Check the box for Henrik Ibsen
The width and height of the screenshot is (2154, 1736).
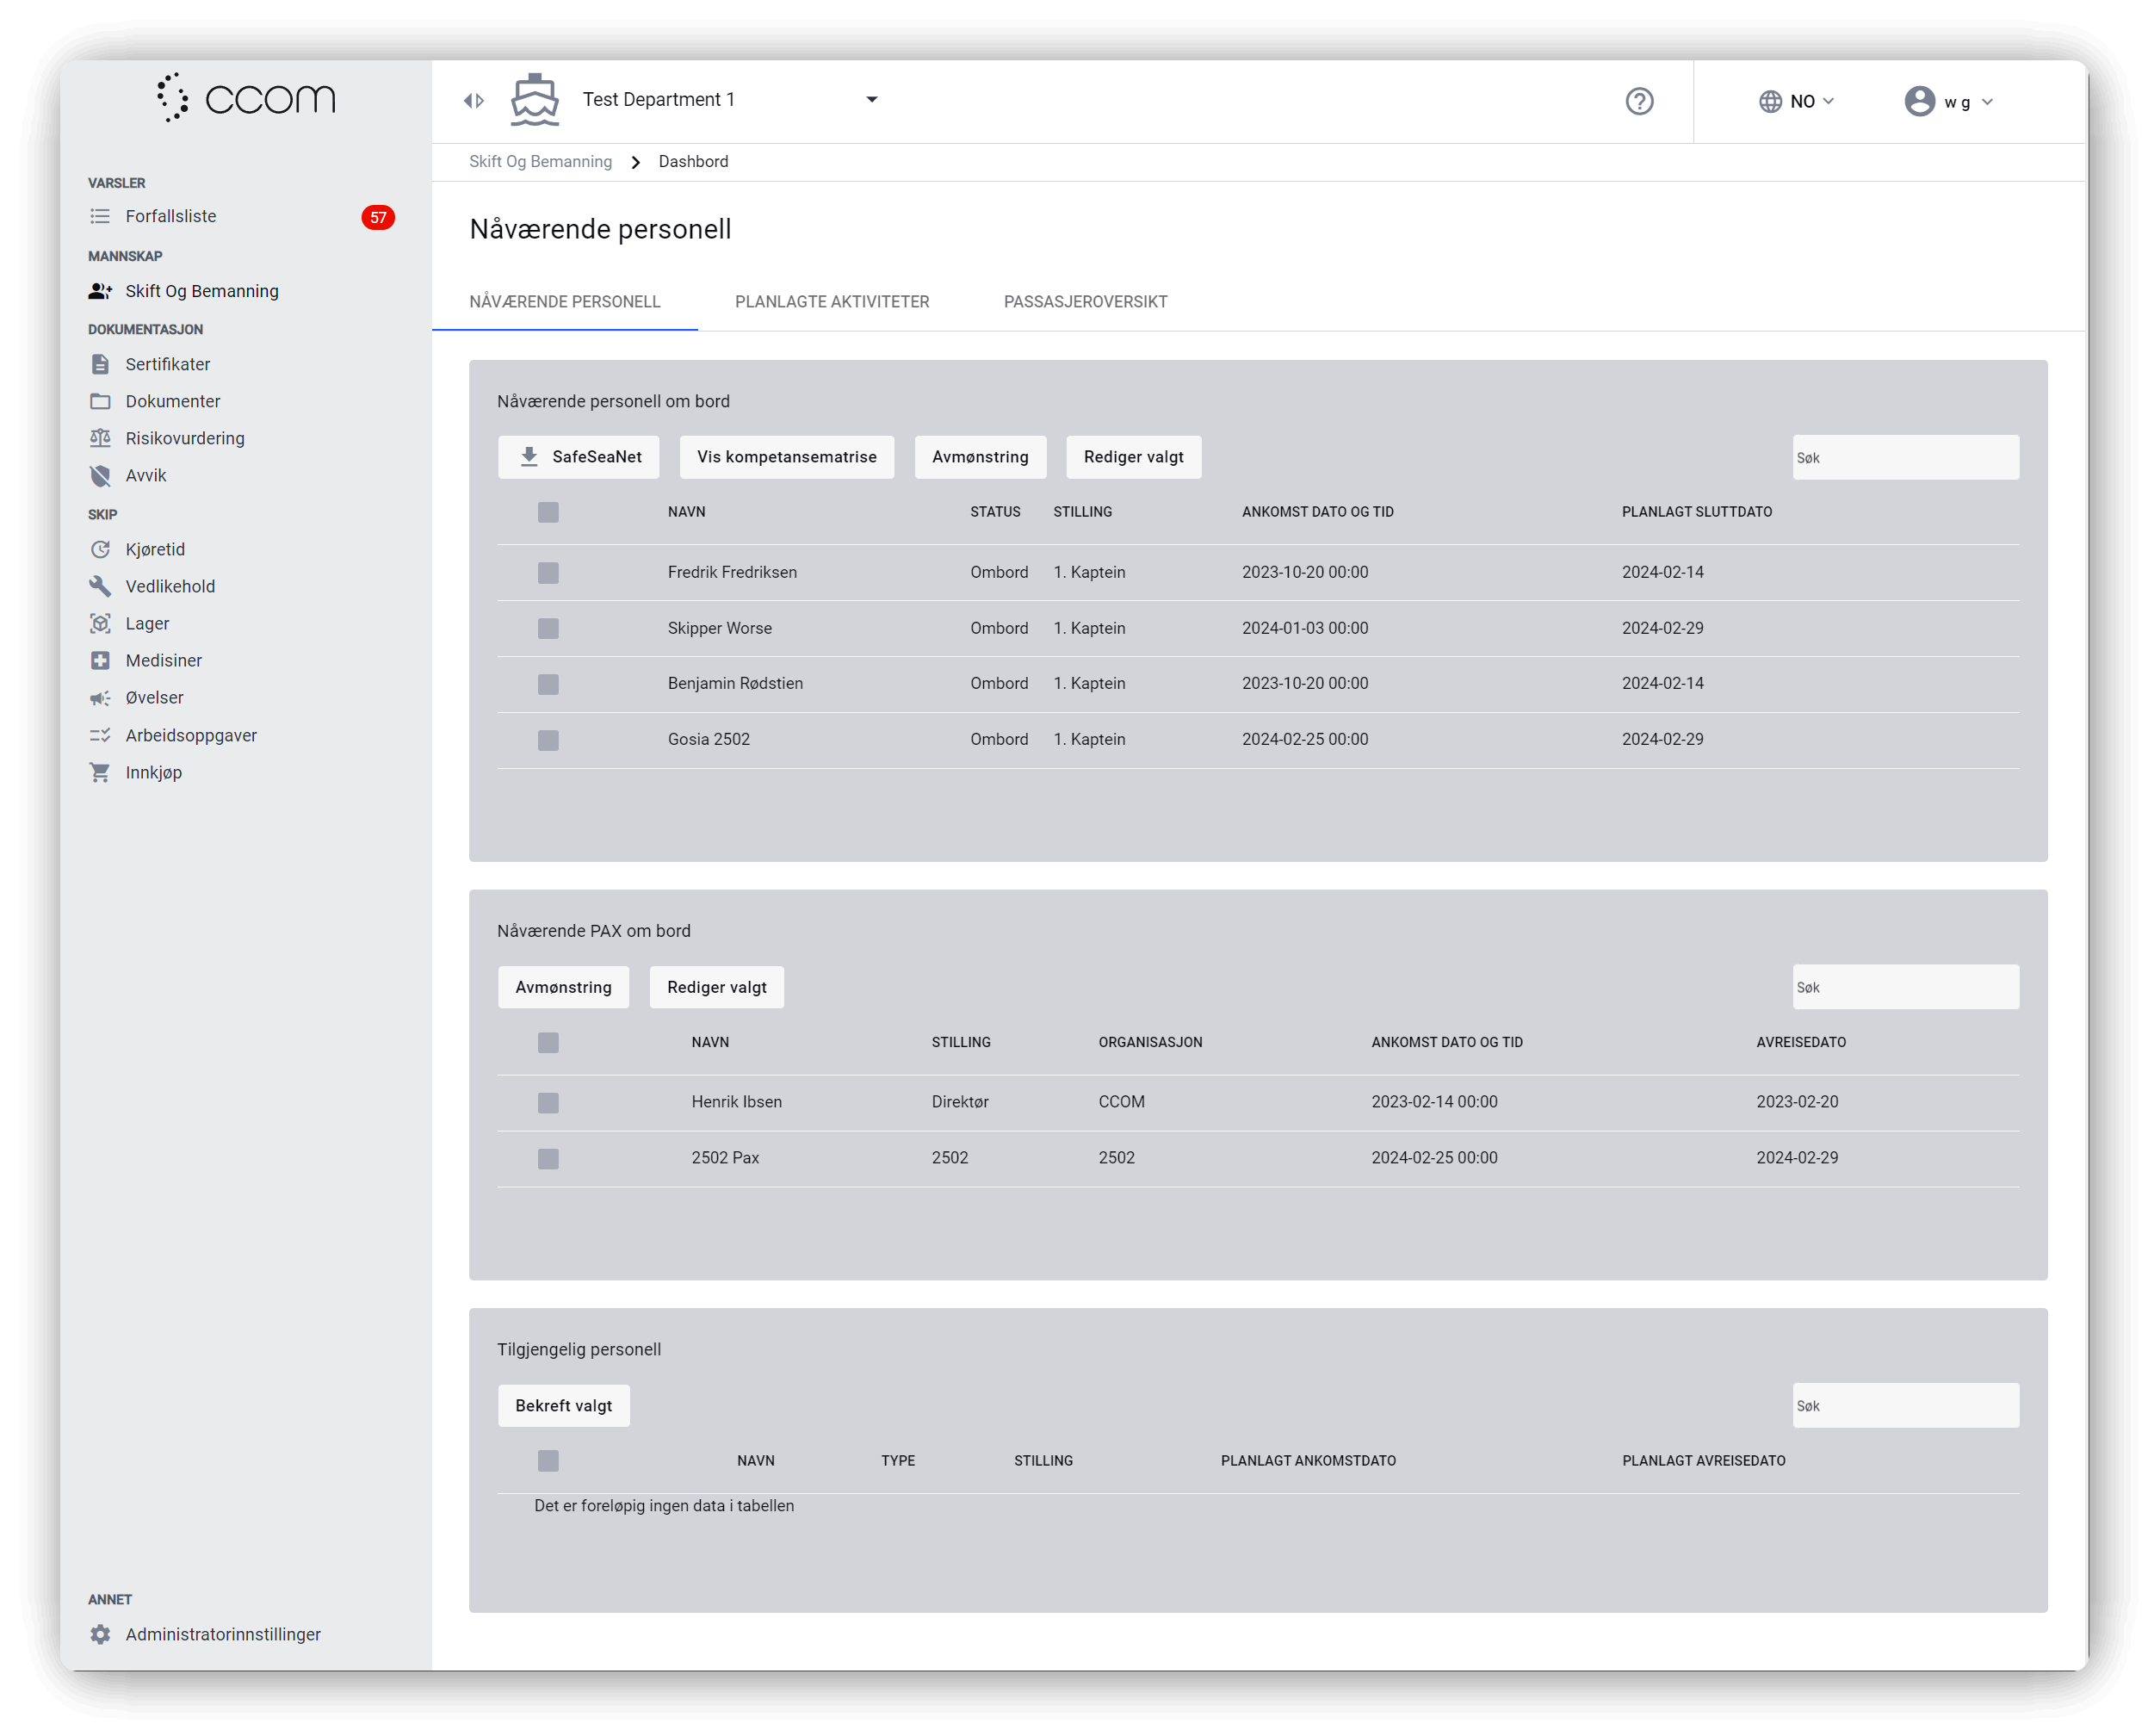548,1102
